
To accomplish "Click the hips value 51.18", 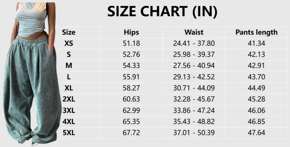I will tap(131, 43).
